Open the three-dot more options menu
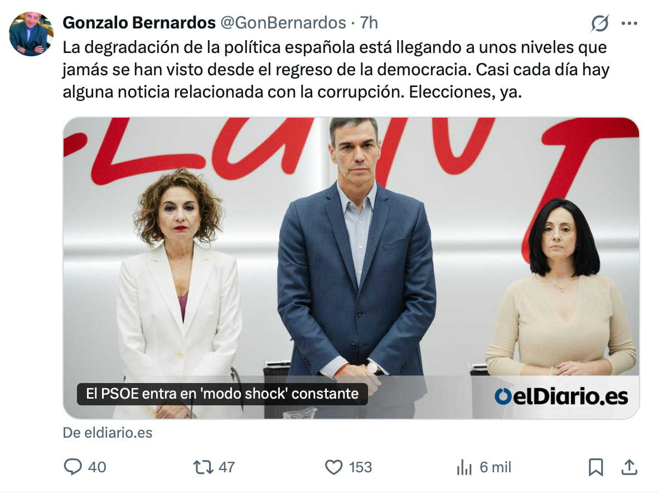 tap(629, 23)
